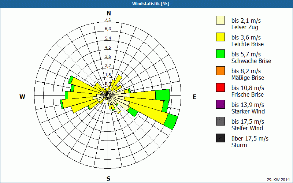This screenshot has height=183, width=293.
Task: Click the 'Sturm' legend text
Action: (x=239, y=145)
